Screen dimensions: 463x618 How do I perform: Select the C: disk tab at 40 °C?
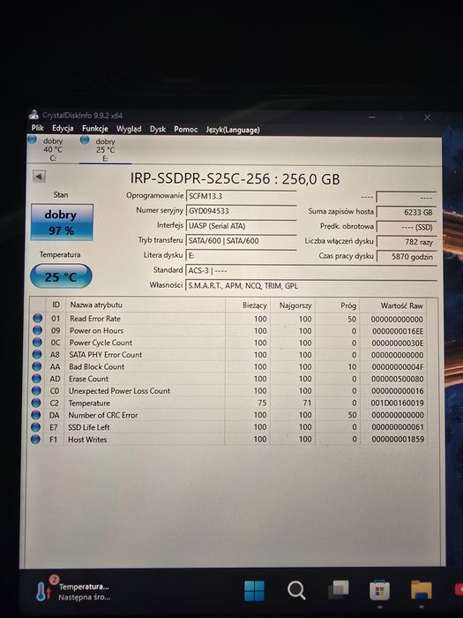tap(53, 149)
